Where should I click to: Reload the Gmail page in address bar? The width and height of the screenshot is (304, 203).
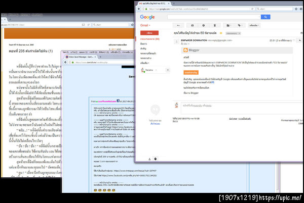coord(252,9)
